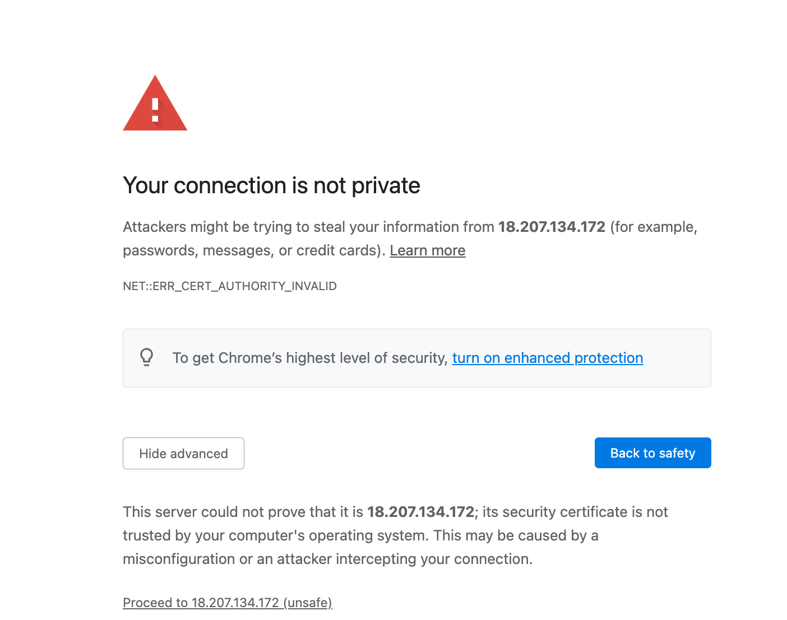The width and height of the screenshot is (787, 620).
Task: Click bold IP address in 'This server' sentence
Action: [420, 512]
